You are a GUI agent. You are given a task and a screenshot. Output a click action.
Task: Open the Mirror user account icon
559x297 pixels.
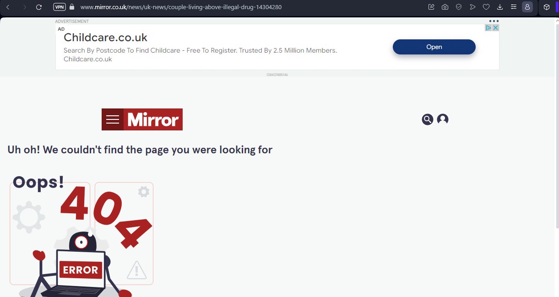[443, 119]
